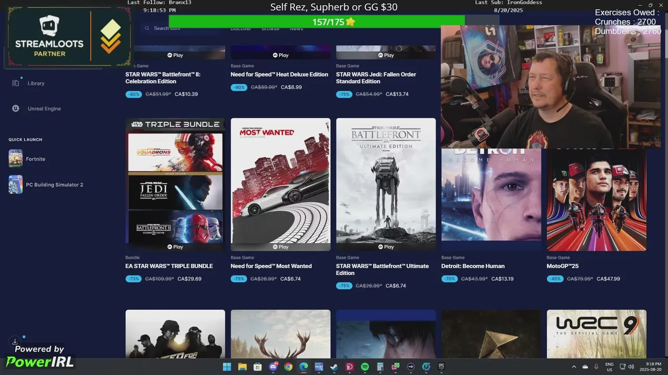The width and height of the screenshot is (668, 375).
Task: Open Need for Speed Heat Deluxe Edition title
Action: 279,74
